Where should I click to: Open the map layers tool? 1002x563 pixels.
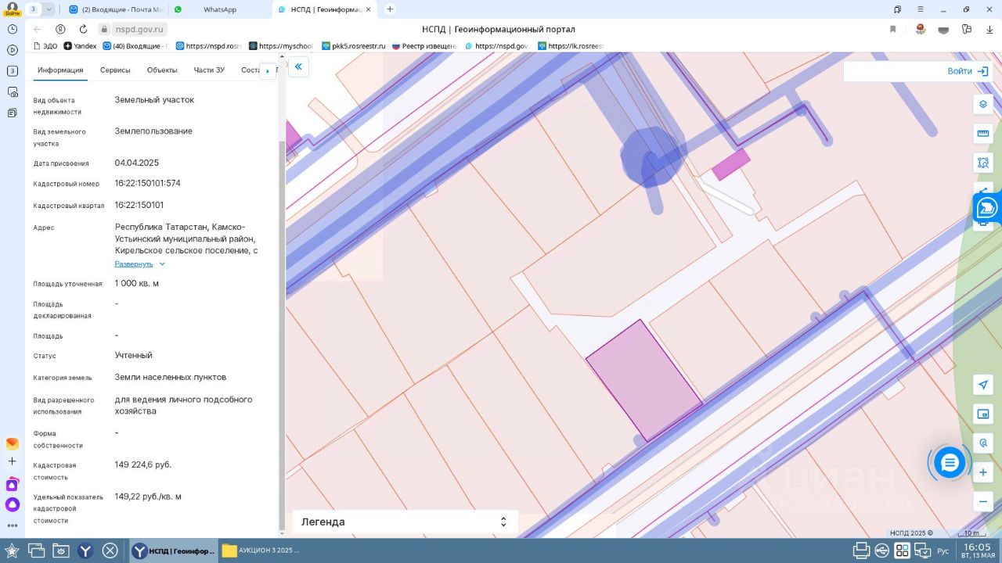click(983, 104)
